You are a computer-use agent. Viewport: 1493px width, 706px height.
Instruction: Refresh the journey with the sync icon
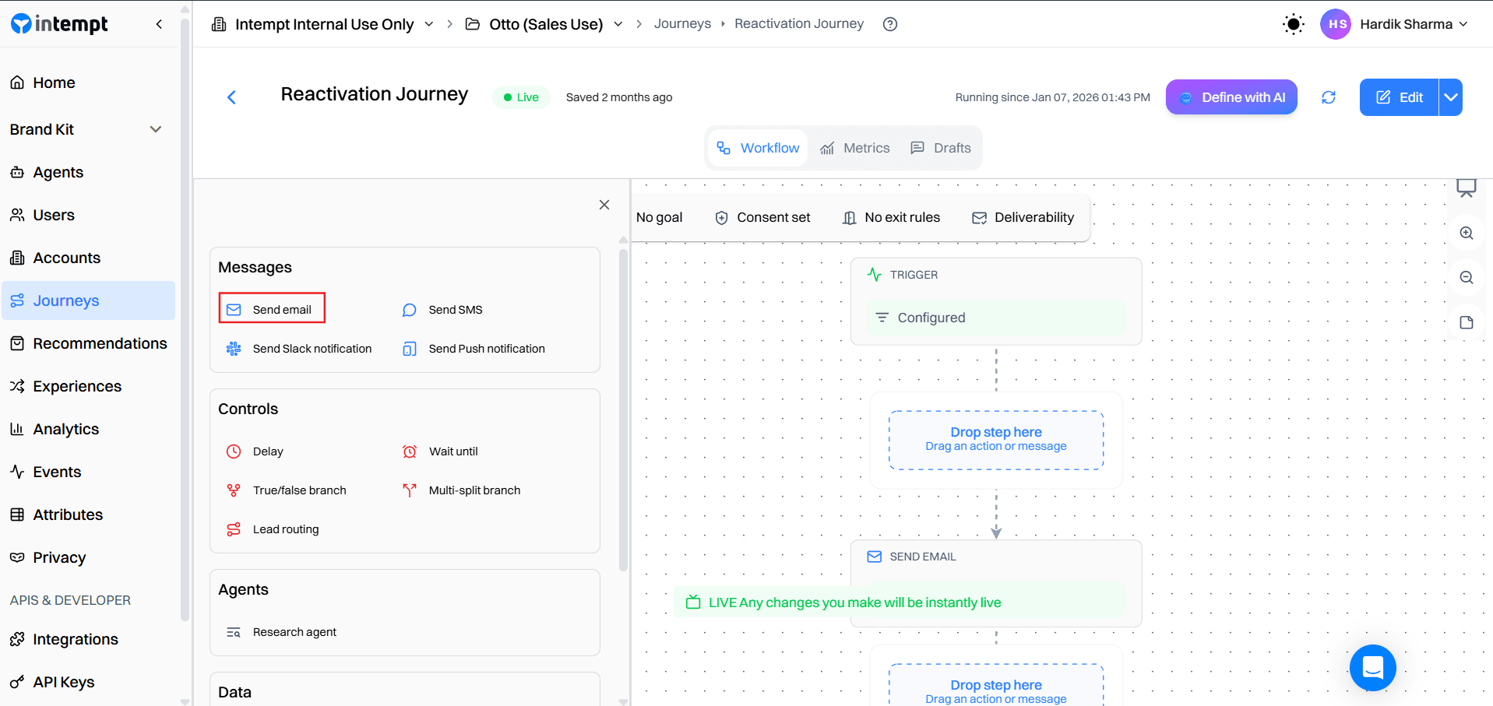(1329, 97)
